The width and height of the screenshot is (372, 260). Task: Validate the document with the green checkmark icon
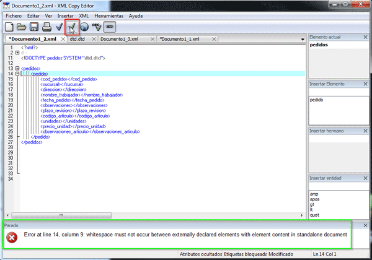(x=72, y=27)
